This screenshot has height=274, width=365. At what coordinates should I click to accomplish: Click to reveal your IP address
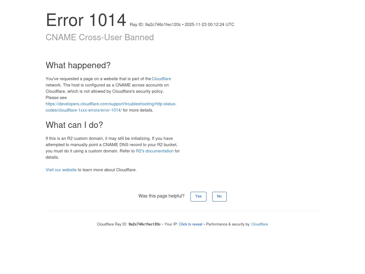coord(190,224)
